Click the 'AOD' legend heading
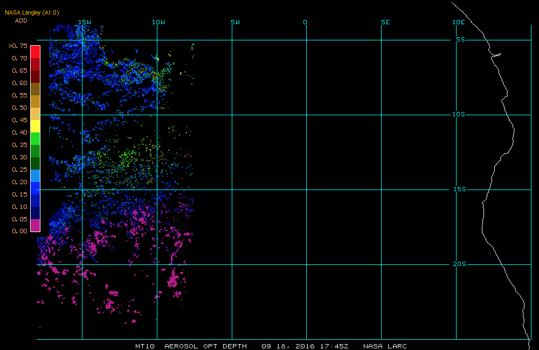539x350 pixels. point(21,20)
